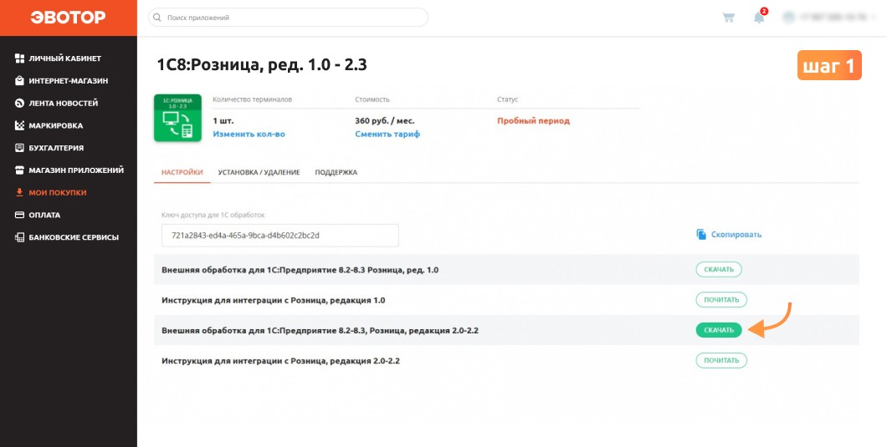This screenshot has width=887, height=447.
Task: Open Личный кабинет menu item
Action: point(65,58)
